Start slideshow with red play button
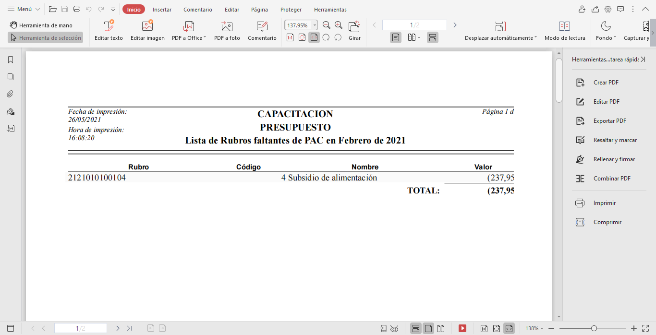Viewport: 656px width, 335px height. [462, 328]
